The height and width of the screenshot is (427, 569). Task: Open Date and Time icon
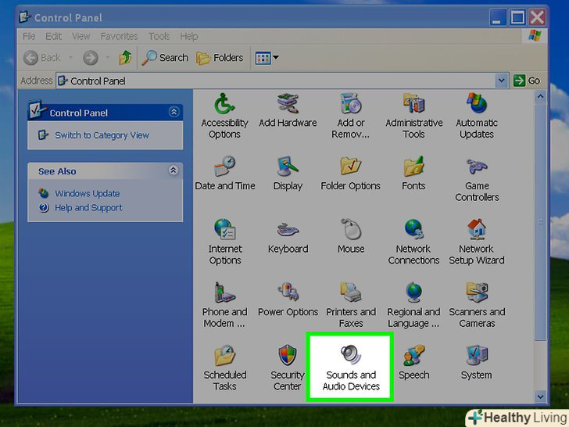tap(225, 174)
